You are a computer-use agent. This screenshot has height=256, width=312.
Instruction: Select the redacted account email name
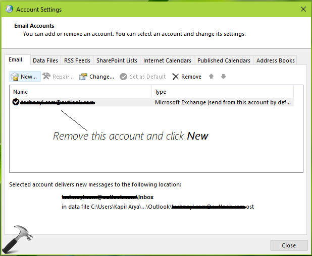(58, 102)
